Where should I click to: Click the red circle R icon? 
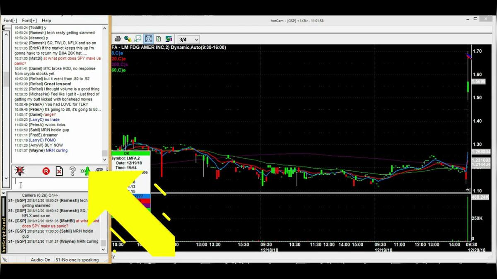click(x=46, y=171)
